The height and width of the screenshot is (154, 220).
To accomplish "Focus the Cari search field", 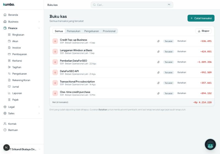I will pos(132,5).
